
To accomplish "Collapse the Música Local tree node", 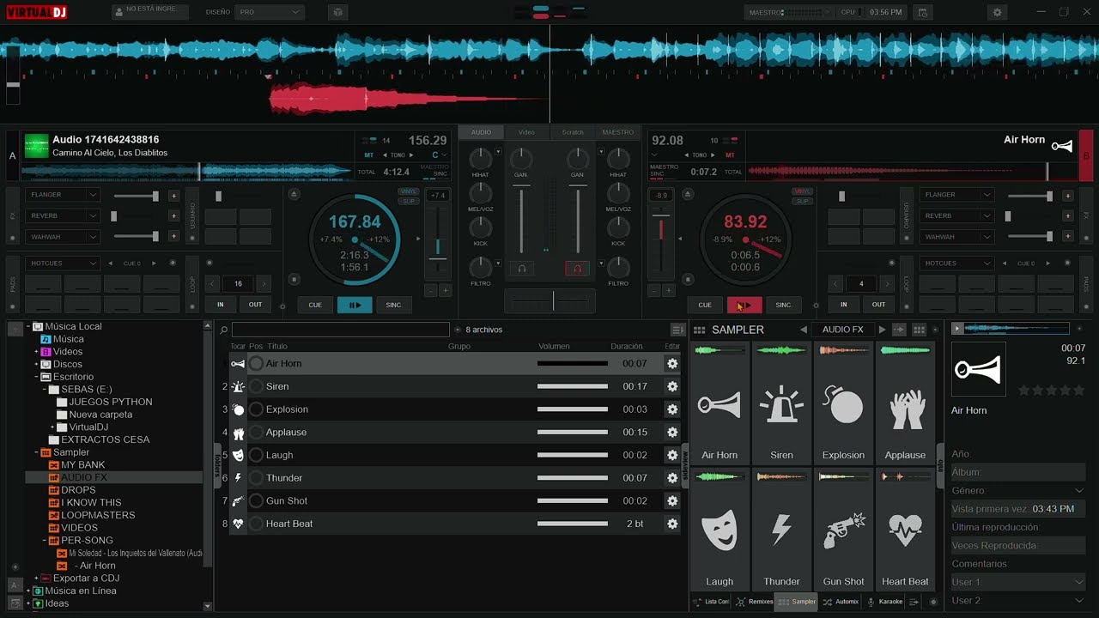I will 28,326.
